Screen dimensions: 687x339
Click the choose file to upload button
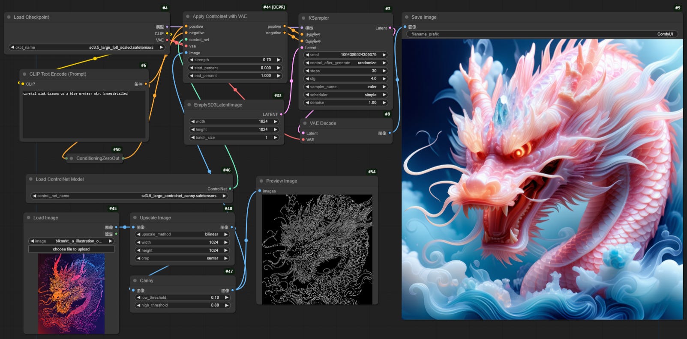click(x=71, y=249)
